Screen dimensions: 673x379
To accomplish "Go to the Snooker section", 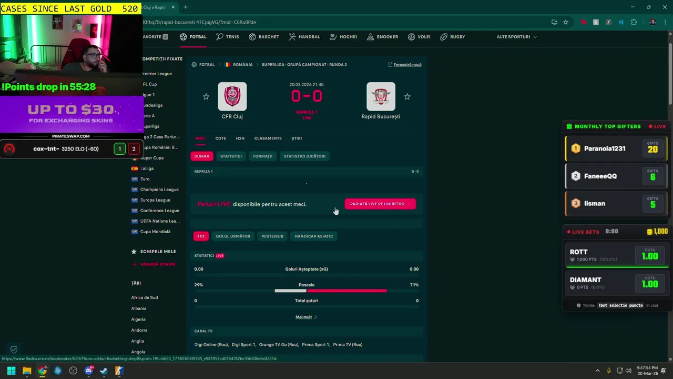I will 382,37.
